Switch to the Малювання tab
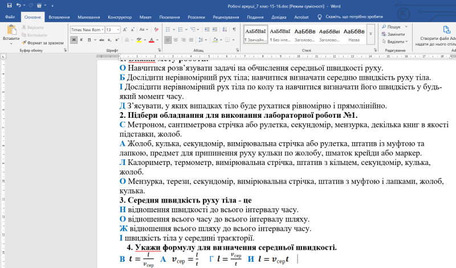The image size is (456, 268). click(89, 17)
